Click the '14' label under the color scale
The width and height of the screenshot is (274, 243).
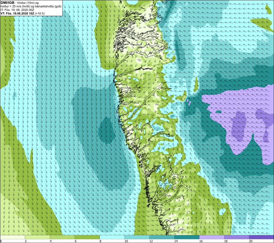(176, 241)
